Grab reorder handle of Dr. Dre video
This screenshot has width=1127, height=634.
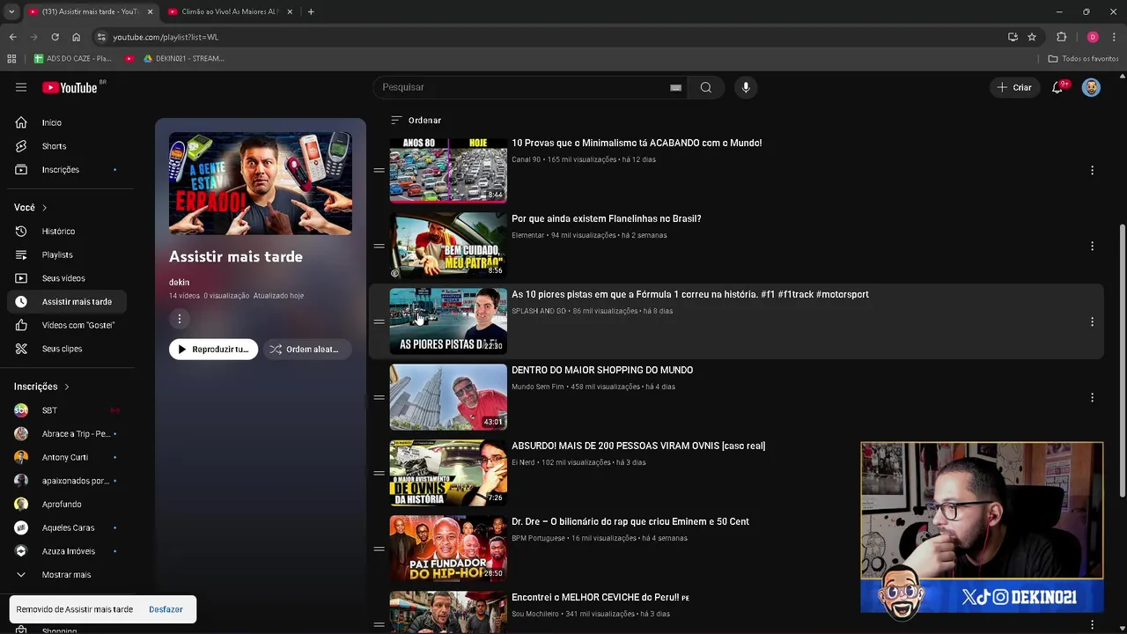pyautogui.click(x=379, y=549)
